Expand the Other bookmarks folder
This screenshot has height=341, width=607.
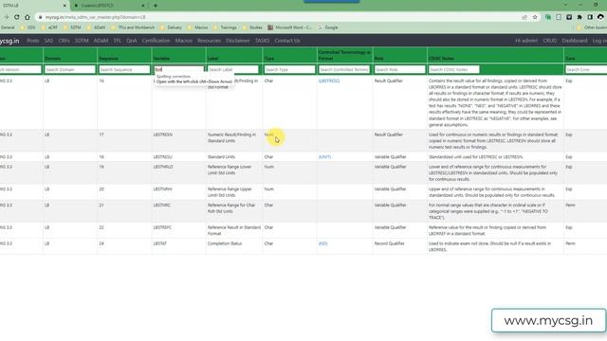tap(592, 27)
